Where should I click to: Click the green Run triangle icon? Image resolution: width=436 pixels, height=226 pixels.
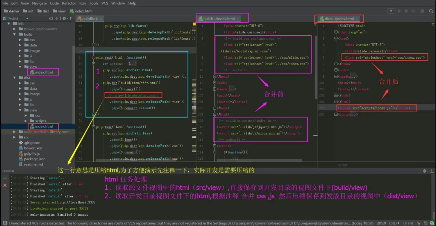pos(399,11)
